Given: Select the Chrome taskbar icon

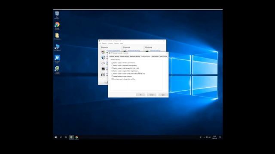Looking at the screenshot, I should [x=76, y=137].
